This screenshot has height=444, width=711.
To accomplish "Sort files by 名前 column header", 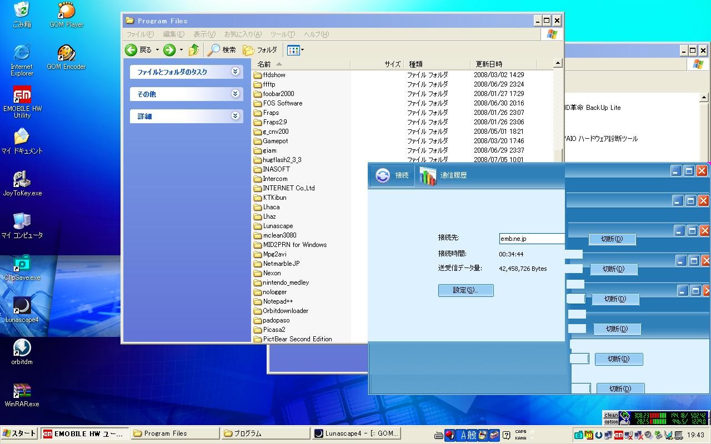I will pyautogui.click(x=302, y=64).
